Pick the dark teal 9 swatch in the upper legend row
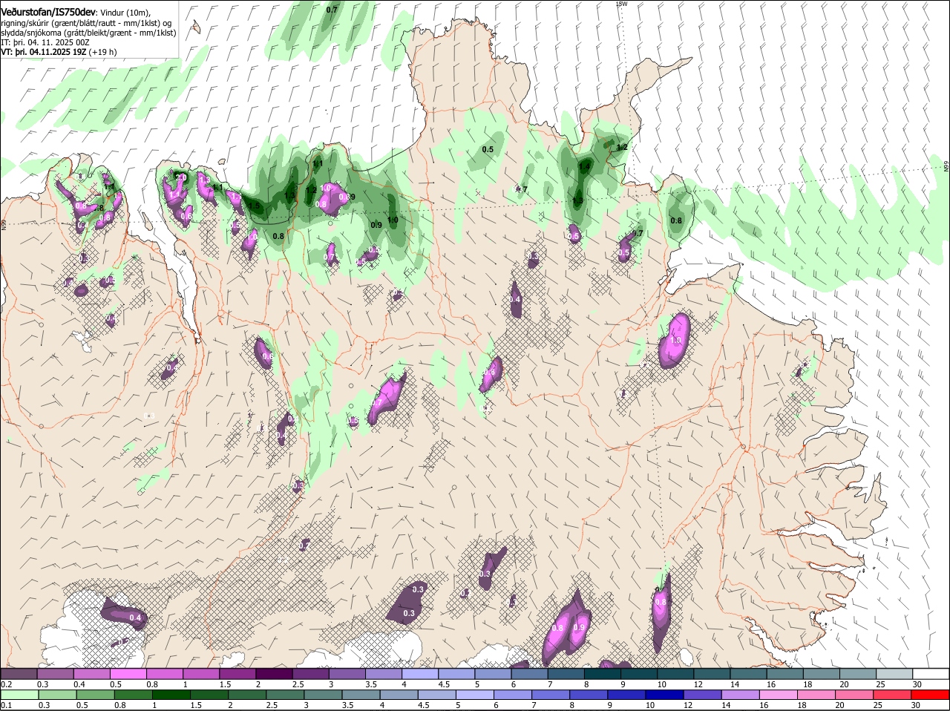This screenshot has height=711, width=950. (639, 673)
